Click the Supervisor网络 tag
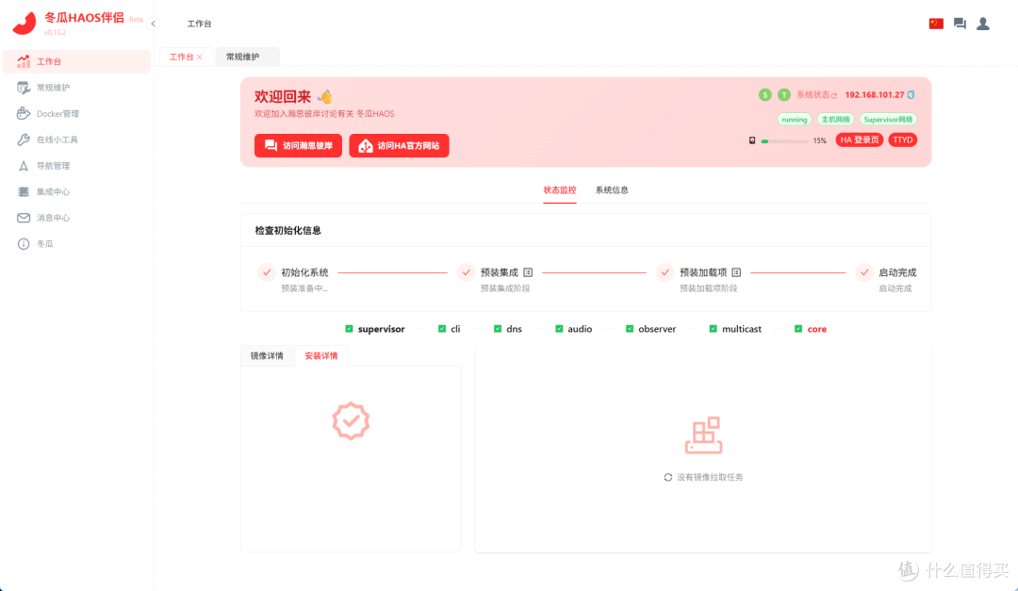Image resolution: width=1018 pixels, height=591 pixels. [x=888, y=120]
